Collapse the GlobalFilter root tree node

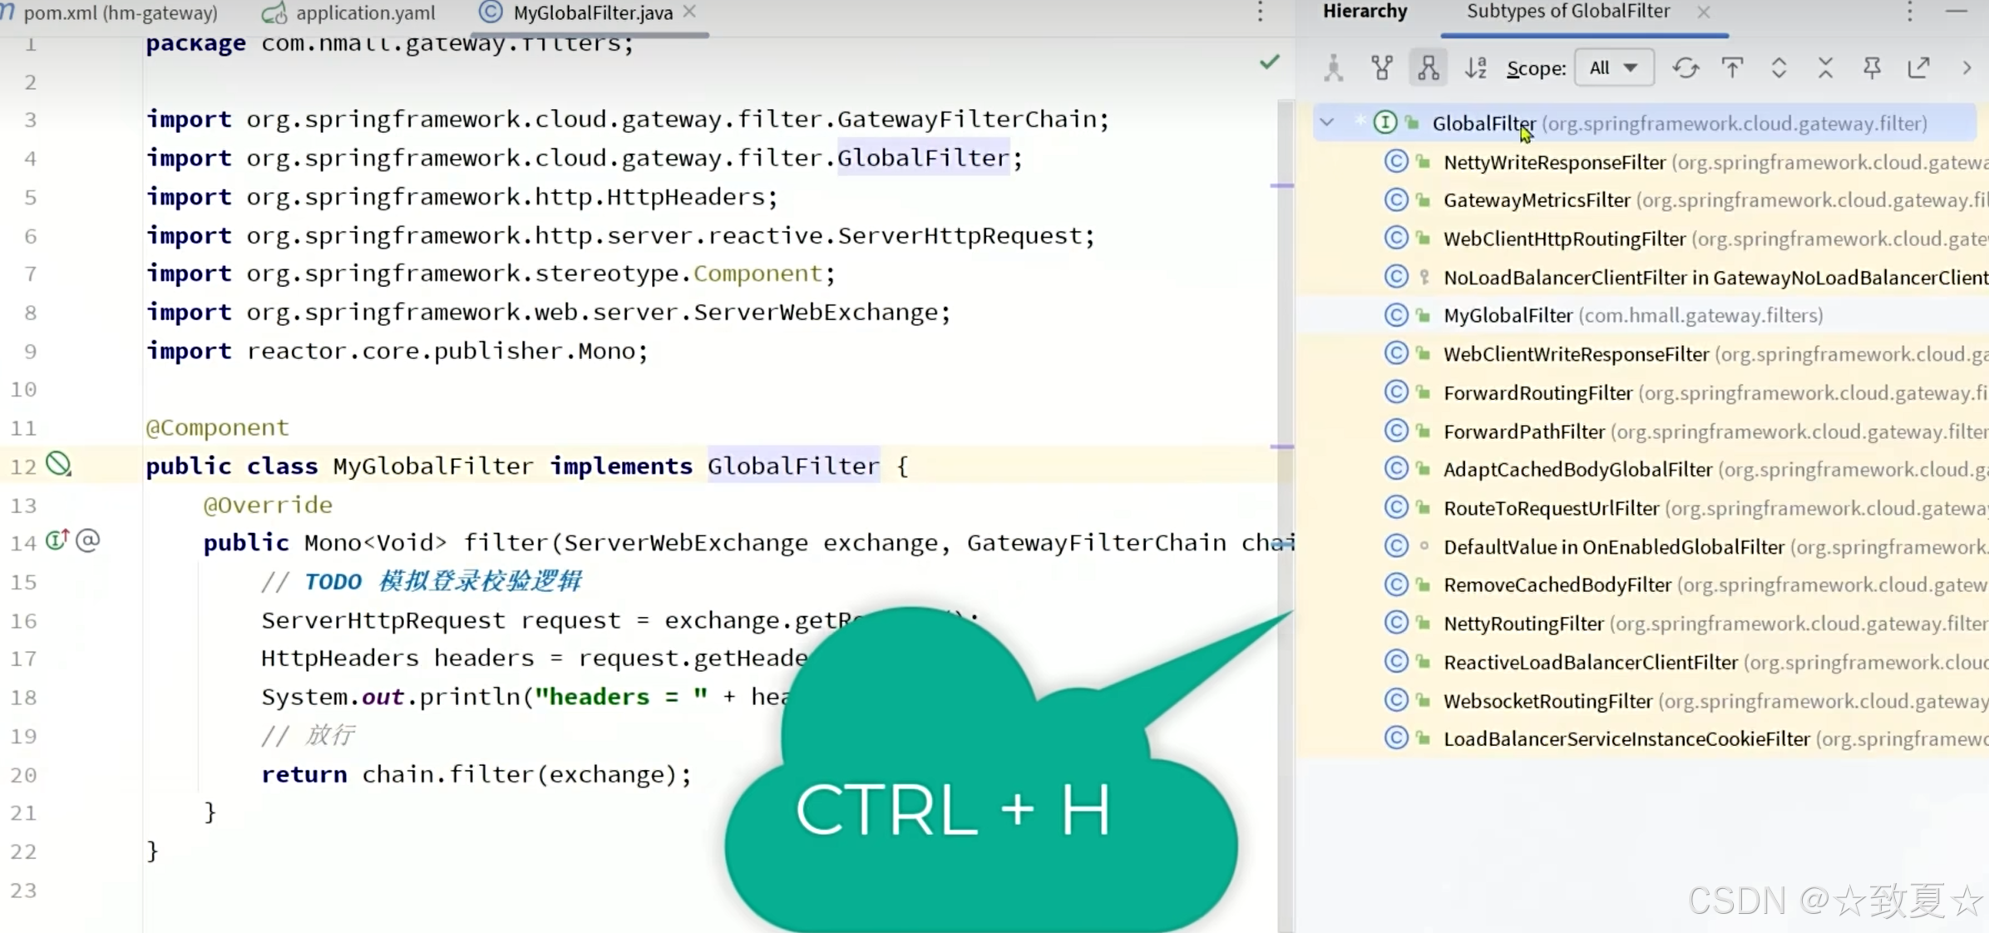pos(1327,123)
